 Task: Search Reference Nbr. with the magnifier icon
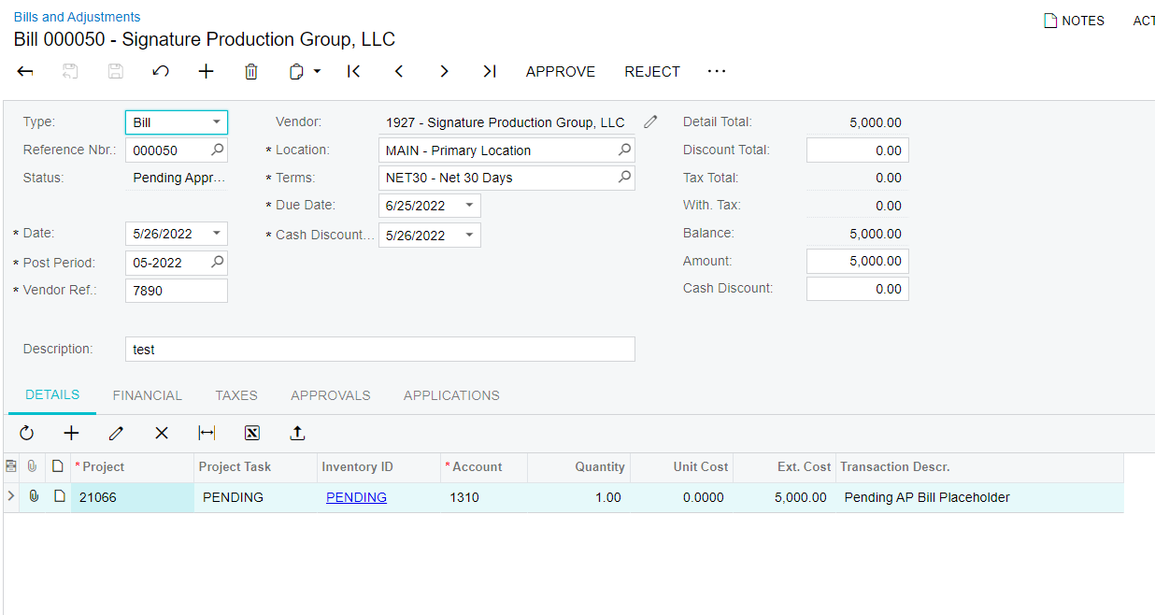tap(217, 150)
